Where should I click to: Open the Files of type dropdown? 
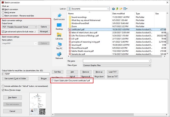(117, 65)
